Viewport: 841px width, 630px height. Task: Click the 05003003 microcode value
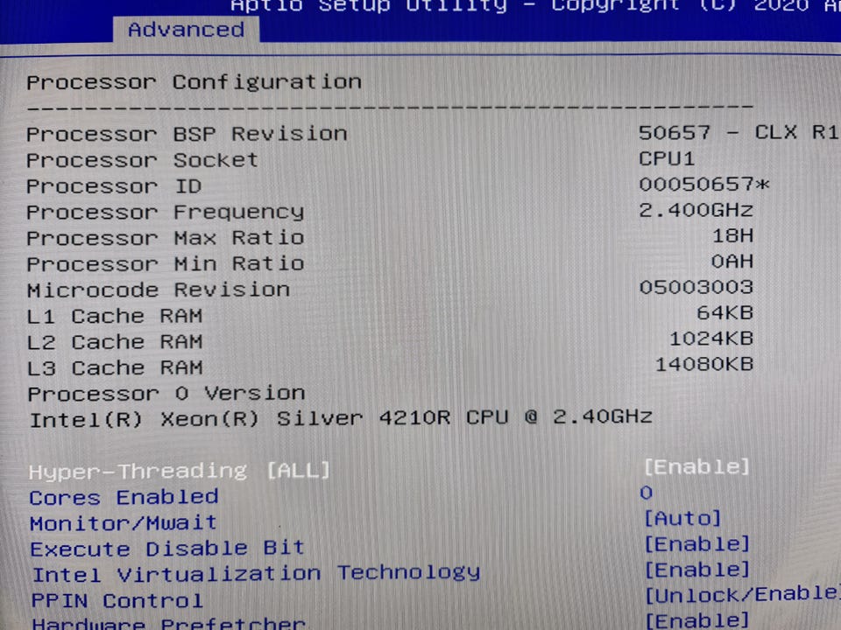pos(696,287)
